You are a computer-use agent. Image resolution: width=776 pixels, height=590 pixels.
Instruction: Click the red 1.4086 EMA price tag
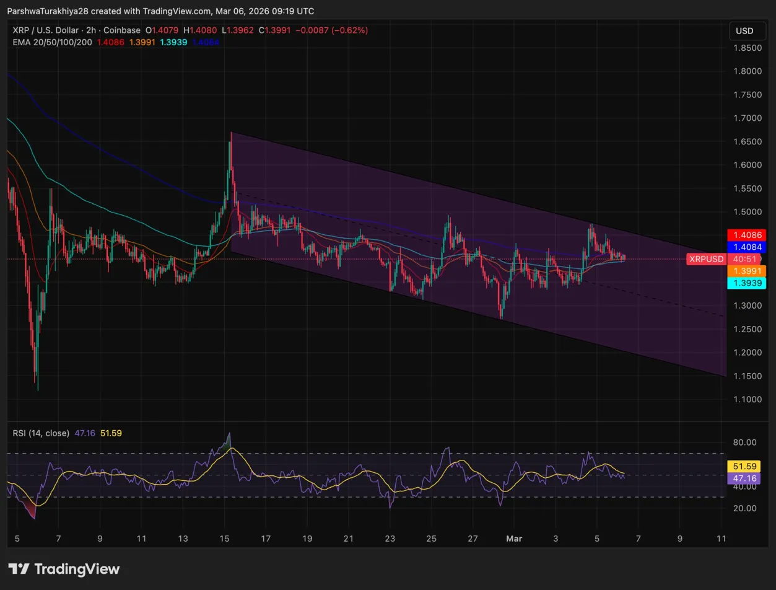(747, 235)
